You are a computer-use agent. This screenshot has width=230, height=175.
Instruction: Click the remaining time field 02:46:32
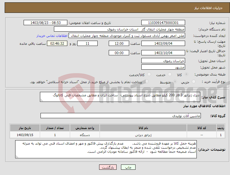[57, 43]
